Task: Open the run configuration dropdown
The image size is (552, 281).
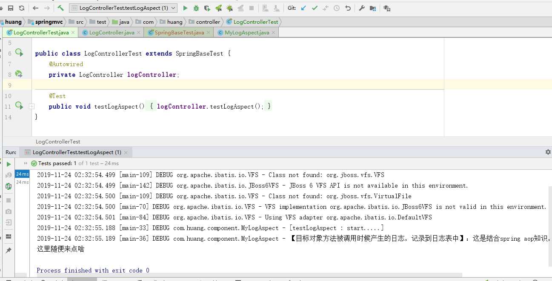Action: point(123,8)
